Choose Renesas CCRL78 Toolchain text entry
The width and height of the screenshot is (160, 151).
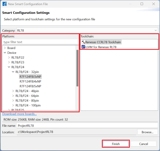(103, 42)
